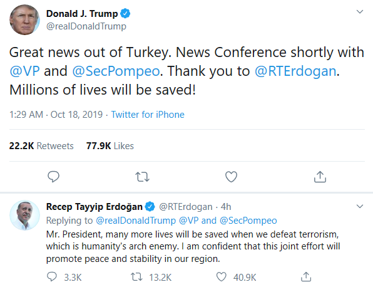Open the Recep Tayyip Erdoğan display name
This screenshot has width=373, height=287.
95,207
